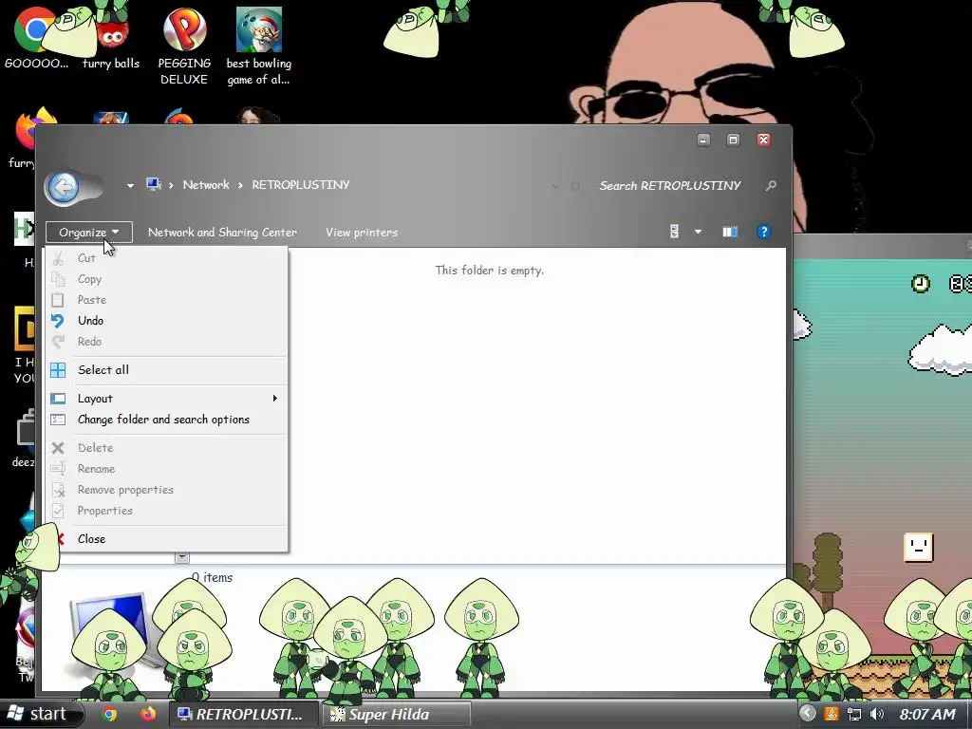
Task: Expand the view options dropdown arrow
Action: (x=698, y=232)
